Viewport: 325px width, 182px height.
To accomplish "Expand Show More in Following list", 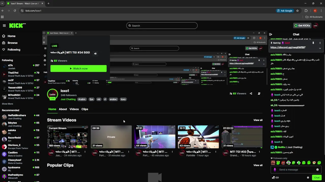I will tap(7, 104).
